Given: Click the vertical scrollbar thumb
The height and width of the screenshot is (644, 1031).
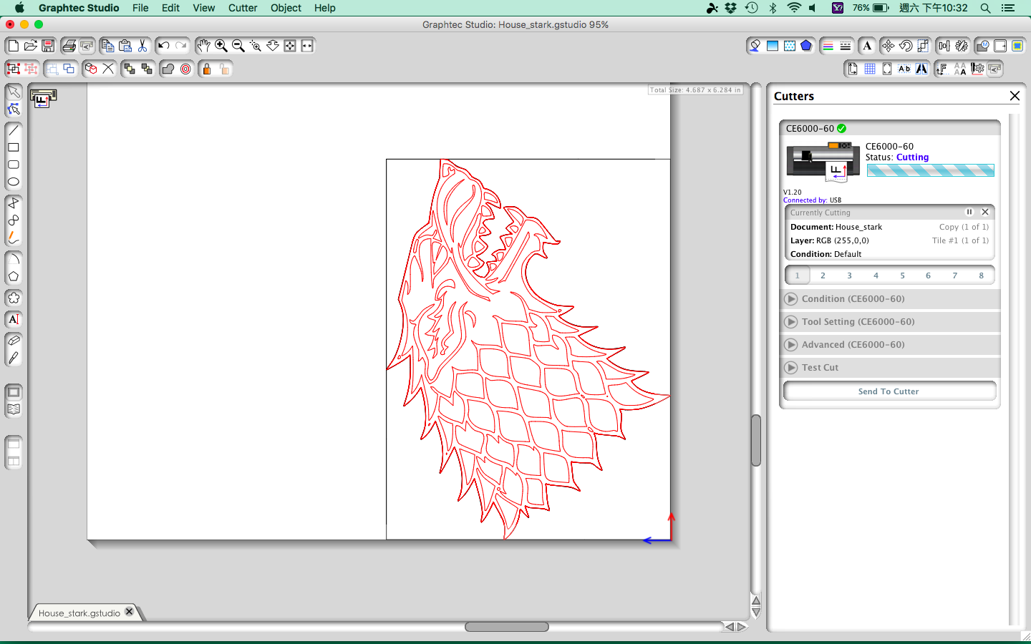Looking at the screenshot, I should pos(756,440).
